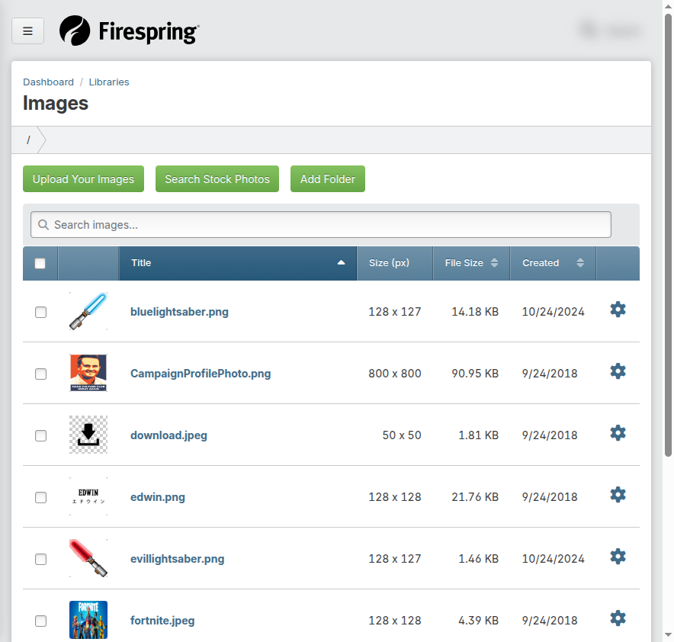Toggle the select-all checkbox in header
674x642 pixels.
pyautogui.click(x=40, y=263)
